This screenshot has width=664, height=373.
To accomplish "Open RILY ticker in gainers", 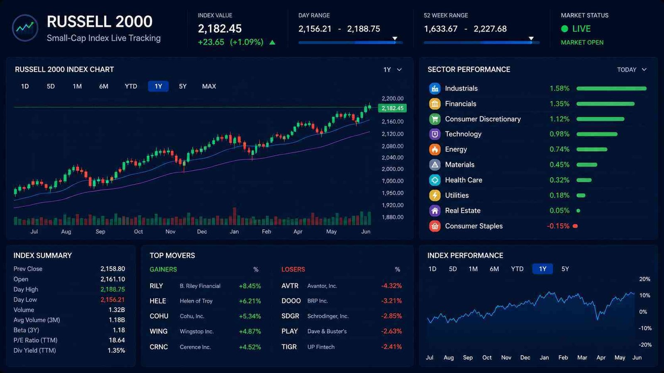I will pos(156,286).
